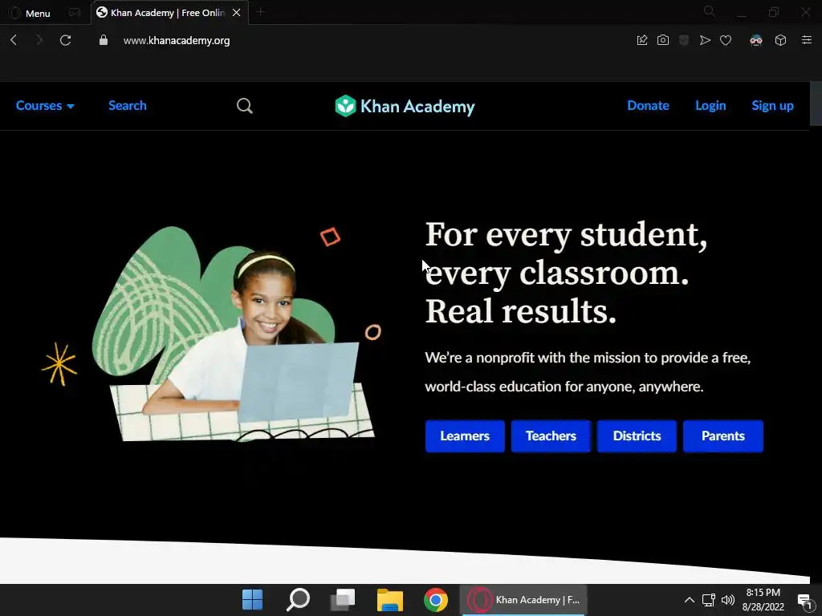822x616 pixels.
Task: Open Task View on the taskbar
Action: click(343, 600)
